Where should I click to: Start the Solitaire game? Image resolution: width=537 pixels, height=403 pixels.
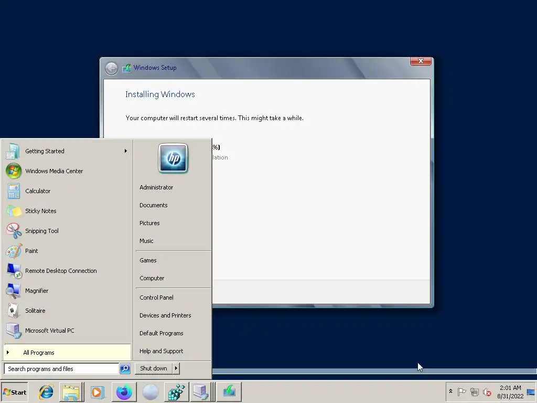67,311
